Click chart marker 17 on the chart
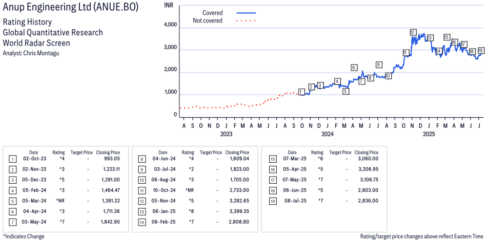The image size is (489, 240). [x=464, y=44]
